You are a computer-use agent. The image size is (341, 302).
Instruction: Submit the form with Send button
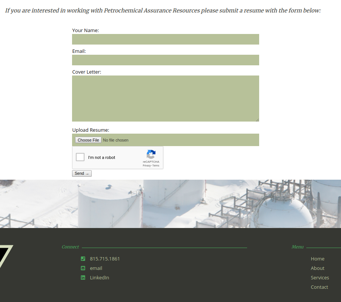pos(82,174)
